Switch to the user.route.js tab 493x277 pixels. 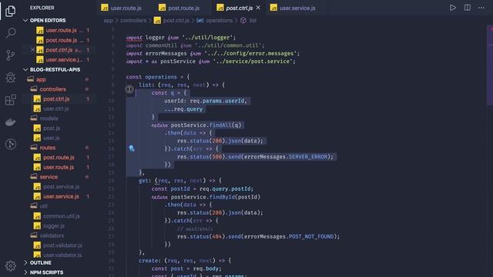(x=122, y=8)
